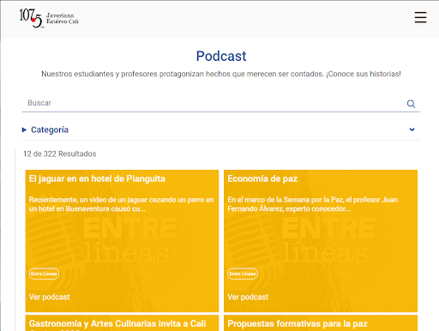The image size is (439, 331).
Task: Click the 107.5 Javeriana Estéreo Cali logo
Action: [x=49, y=18]
